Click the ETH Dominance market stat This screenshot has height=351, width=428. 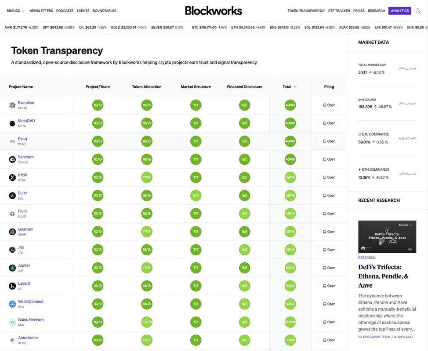(387, 174)
